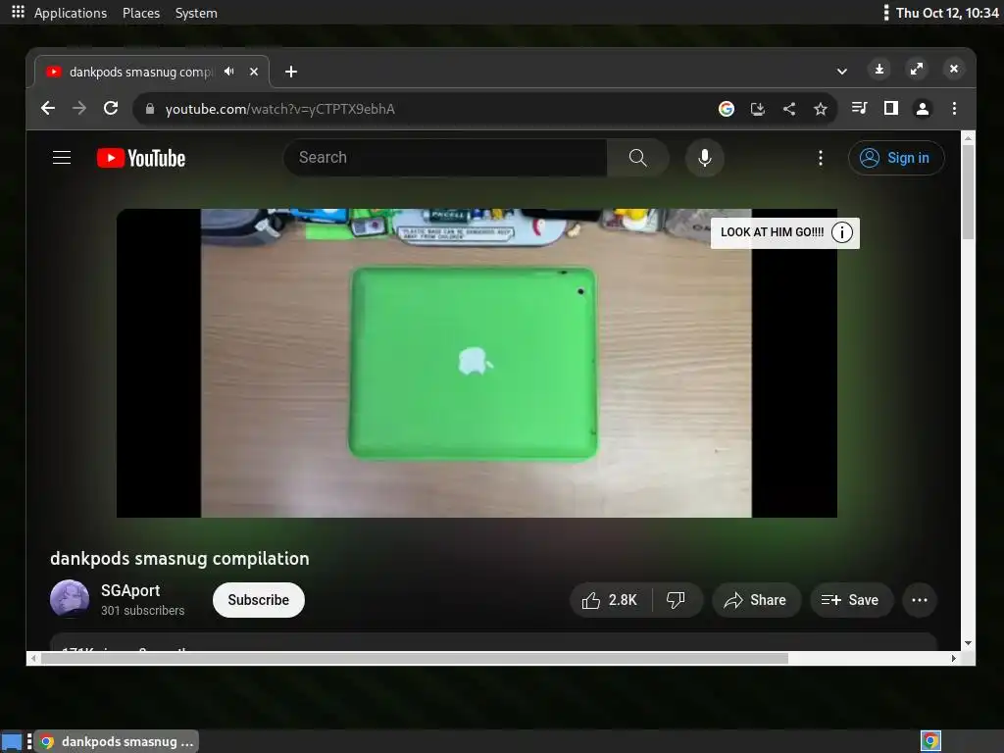The width and height of the screenshot is (1004, 753).
Task: Sign in to YouTube
Action: click(x=896, y=158)
